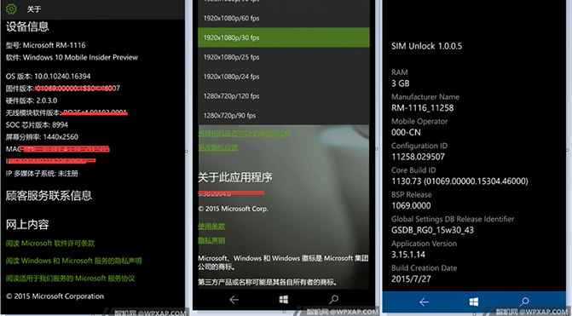Click the 设备信息 heading
The width and height of the screenshot is (572, 316).
point(27,26)
